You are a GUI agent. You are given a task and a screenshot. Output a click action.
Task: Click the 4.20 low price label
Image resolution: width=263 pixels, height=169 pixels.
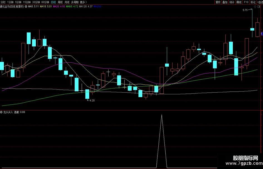(x=92, y=100)
